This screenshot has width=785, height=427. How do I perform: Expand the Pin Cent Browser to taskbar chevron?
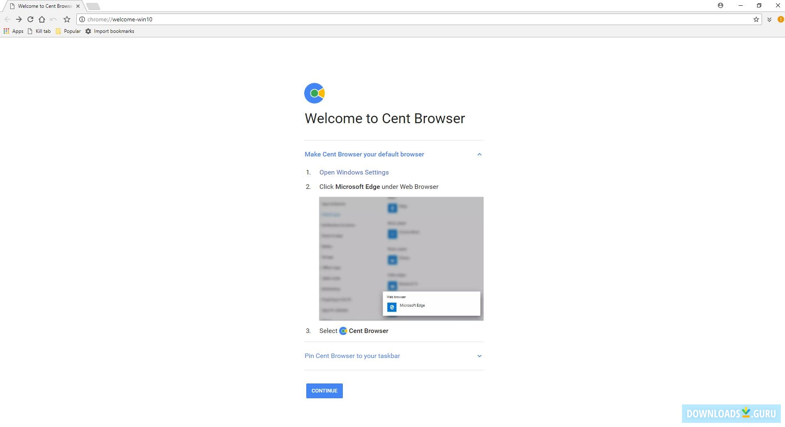click(x=479, y=356)
